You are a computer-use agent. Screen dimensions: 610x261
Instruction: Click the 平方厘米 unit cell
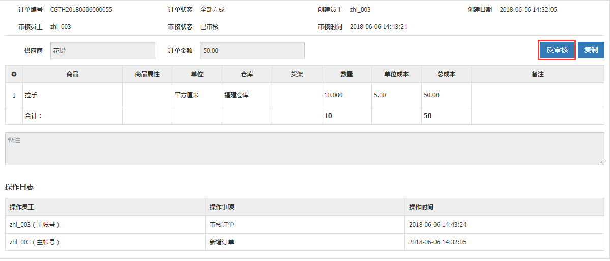[197, 95]
